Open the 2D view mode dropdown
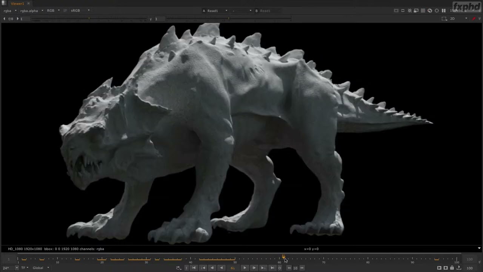 click(459, 19)
